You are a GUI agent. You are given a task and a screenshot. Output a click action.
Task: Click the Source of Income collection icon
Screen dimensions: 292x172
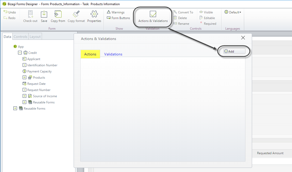coord(30,96)
